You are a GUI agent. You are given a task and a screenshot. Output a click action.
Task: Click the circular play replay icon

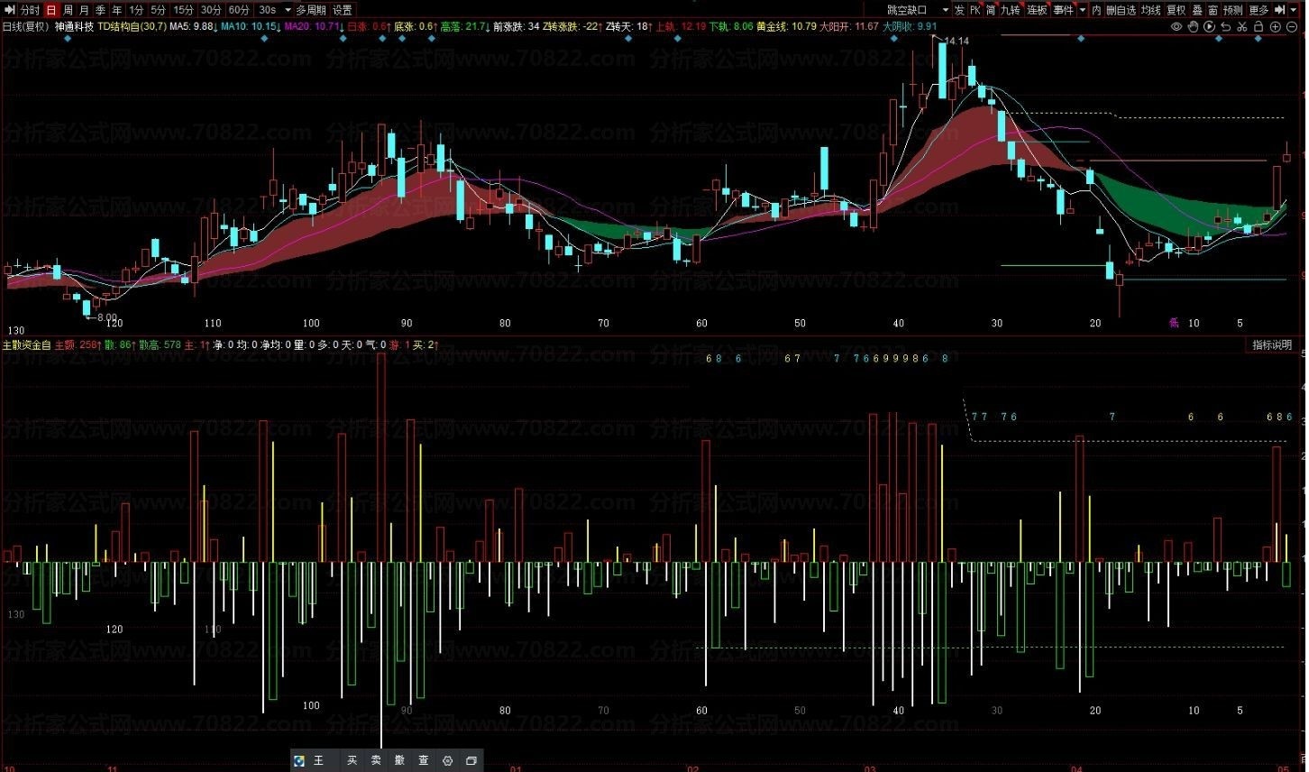click(x=1209, y=27)
